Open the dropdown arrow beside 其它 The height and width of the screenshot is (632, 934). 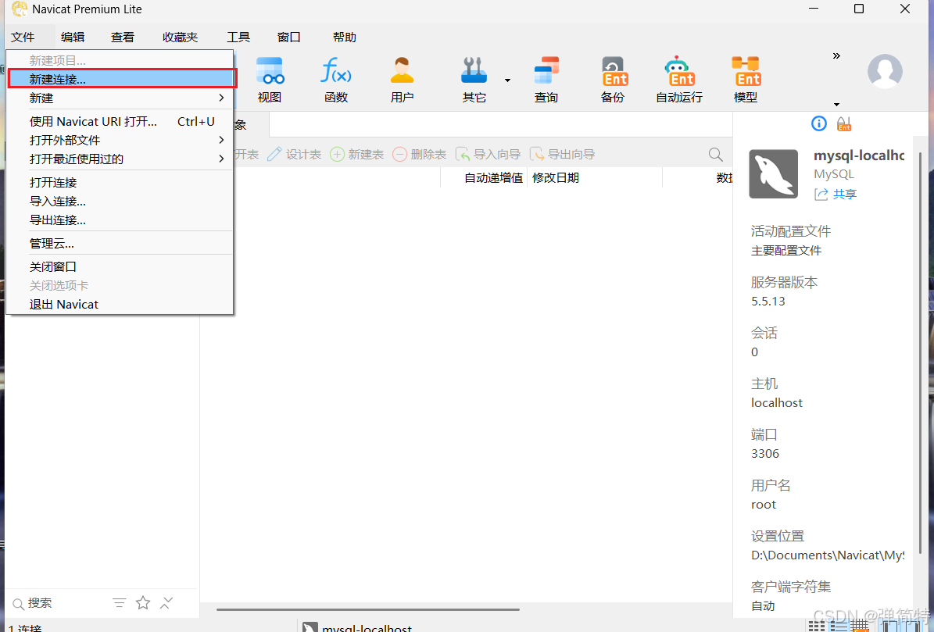click(x=507, y=80)
